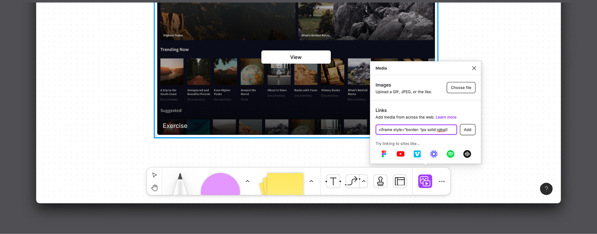Open the Help question mark button
Image resolution: width=597 pixels, height=234 pixels.
pyautogui.click(x=546, y=189)
